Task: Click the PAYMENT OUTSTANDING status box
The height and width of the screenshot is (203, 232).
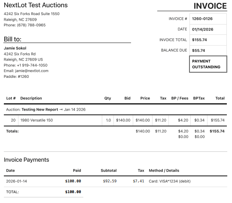Action: pyautogui.click(x=208, y=64)
